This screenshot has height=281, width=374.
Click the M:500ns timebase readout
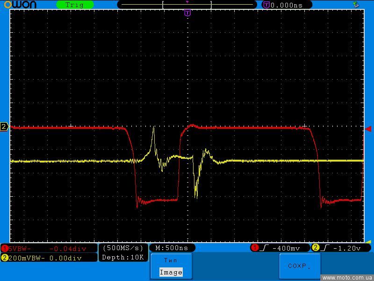172,248
